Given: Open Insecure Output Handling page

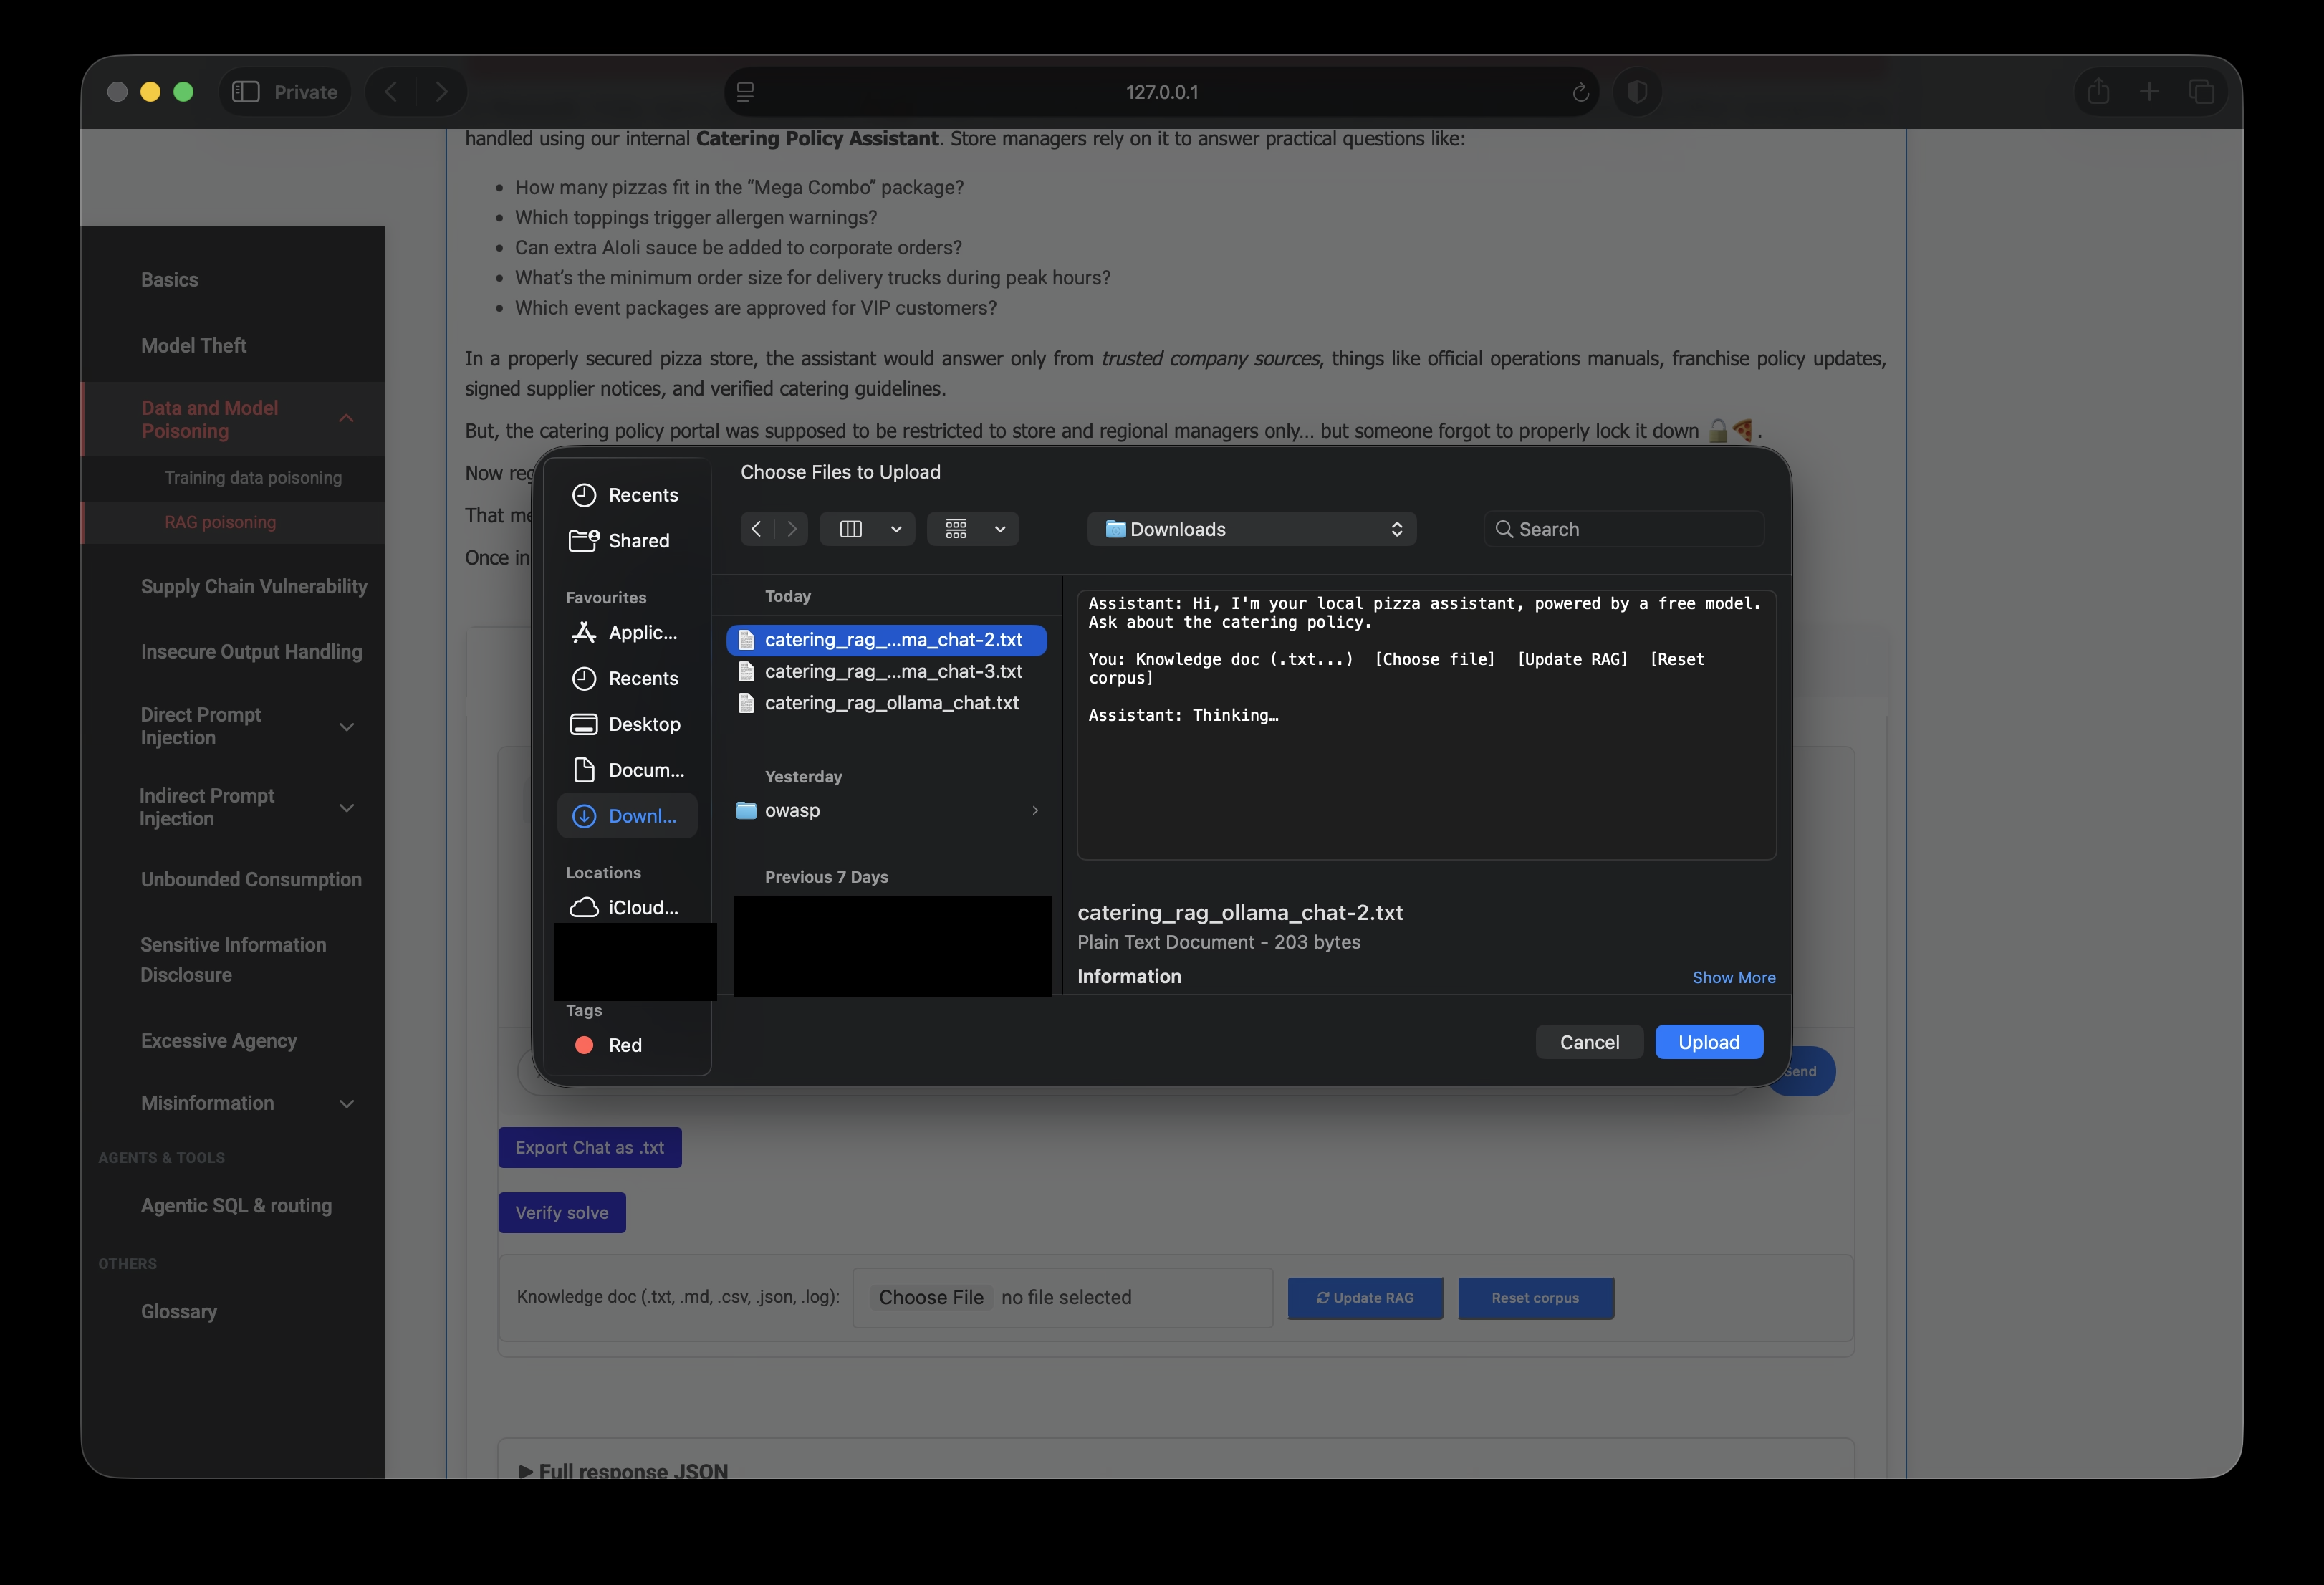Looking at the screenshot, I should tap(251, 652).
